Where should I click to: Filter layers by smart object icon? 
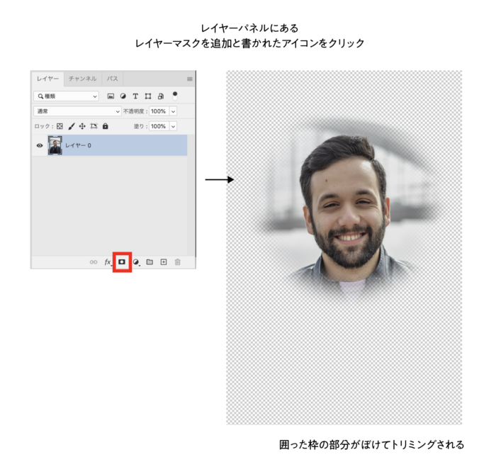pos(161,96)
